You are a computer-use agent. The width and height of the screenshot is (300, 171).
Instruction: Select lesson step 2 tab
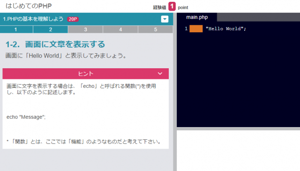51,29
